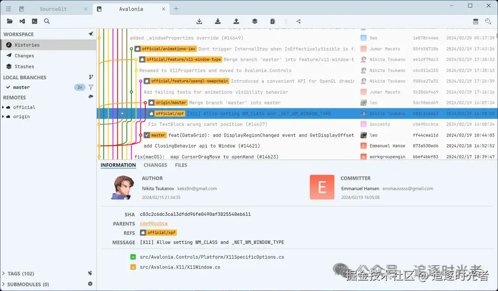Image resolution: width=498 pixels, height=291 pixels.
Task: Select commit with official/feature/opengl-swapchain label
Action: point(297,81)
